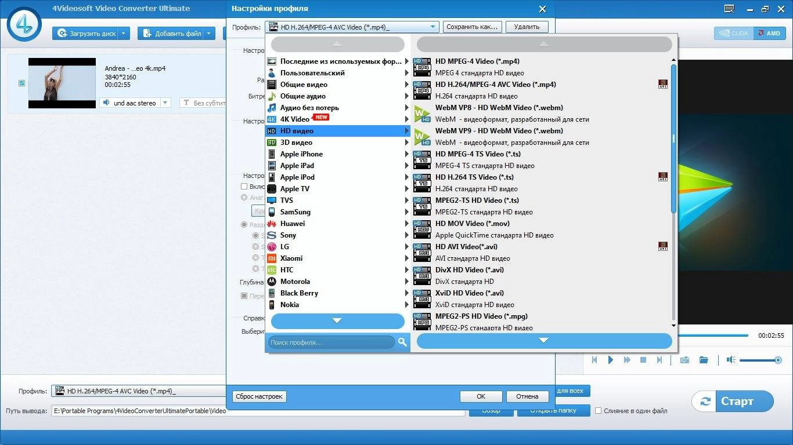The height and width of the screenshot is (445, 793).
Task: Click the Andrea video thumbnail
Action: pyautogui.click(x=62, y=83)
